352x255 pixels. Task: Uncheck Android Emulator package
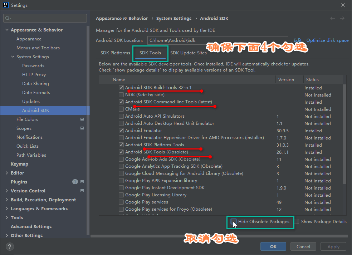click(x=121, y=131)
